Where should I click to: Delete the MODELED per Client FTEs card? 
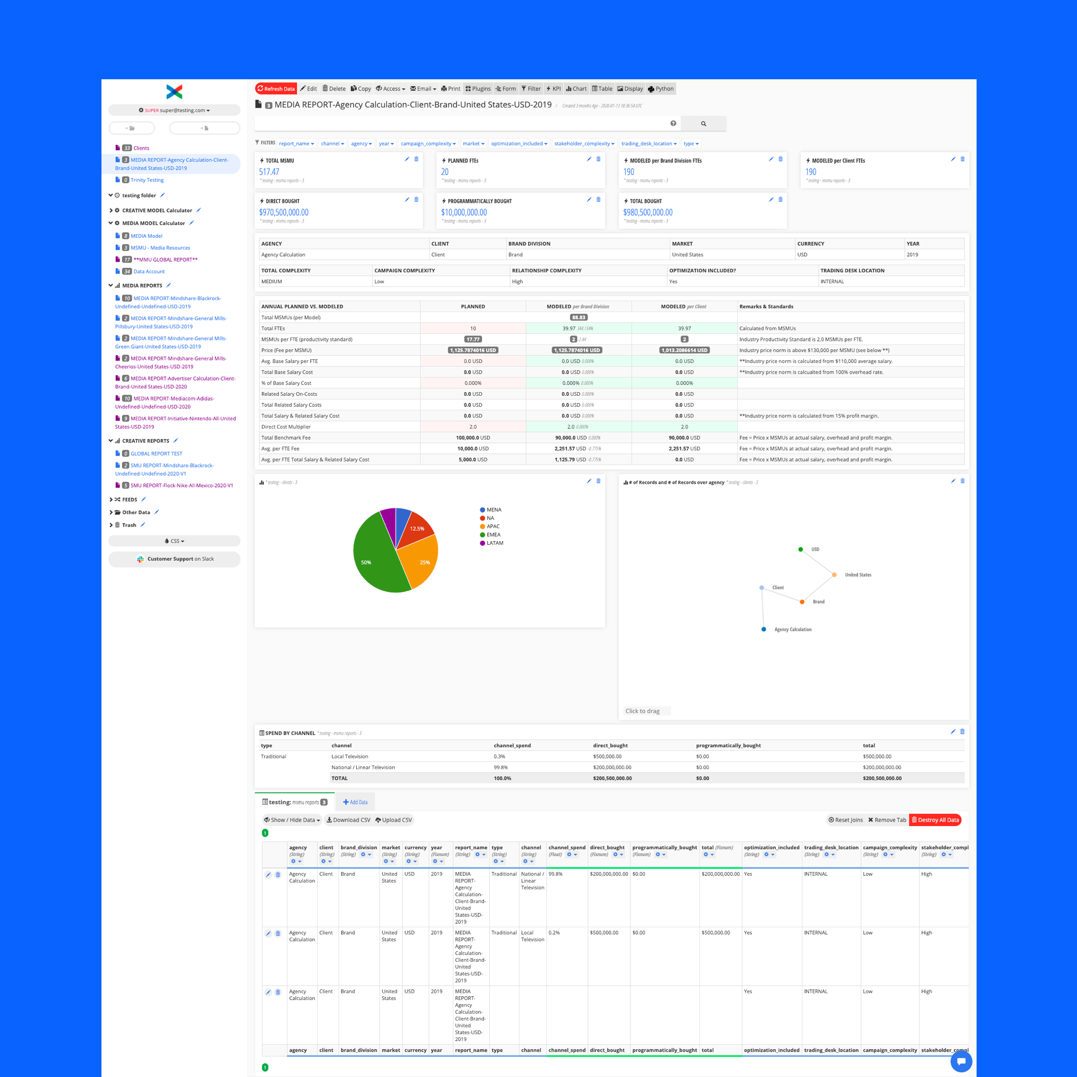click(x=962, y=160)
